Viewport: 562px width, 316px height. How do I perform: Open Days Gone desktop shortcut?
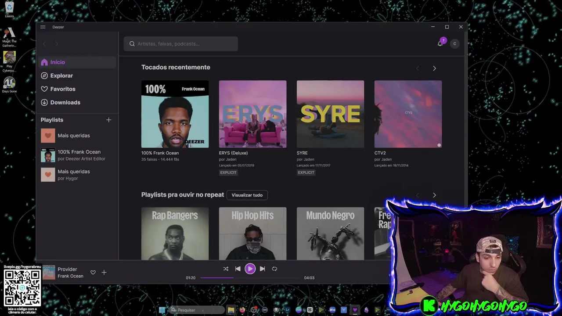pos(9,85)
